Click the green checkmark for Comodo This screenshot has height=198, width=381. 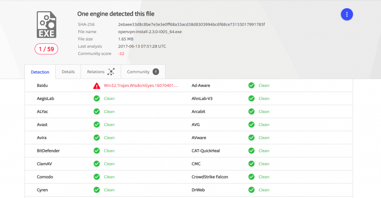[97, 177]
